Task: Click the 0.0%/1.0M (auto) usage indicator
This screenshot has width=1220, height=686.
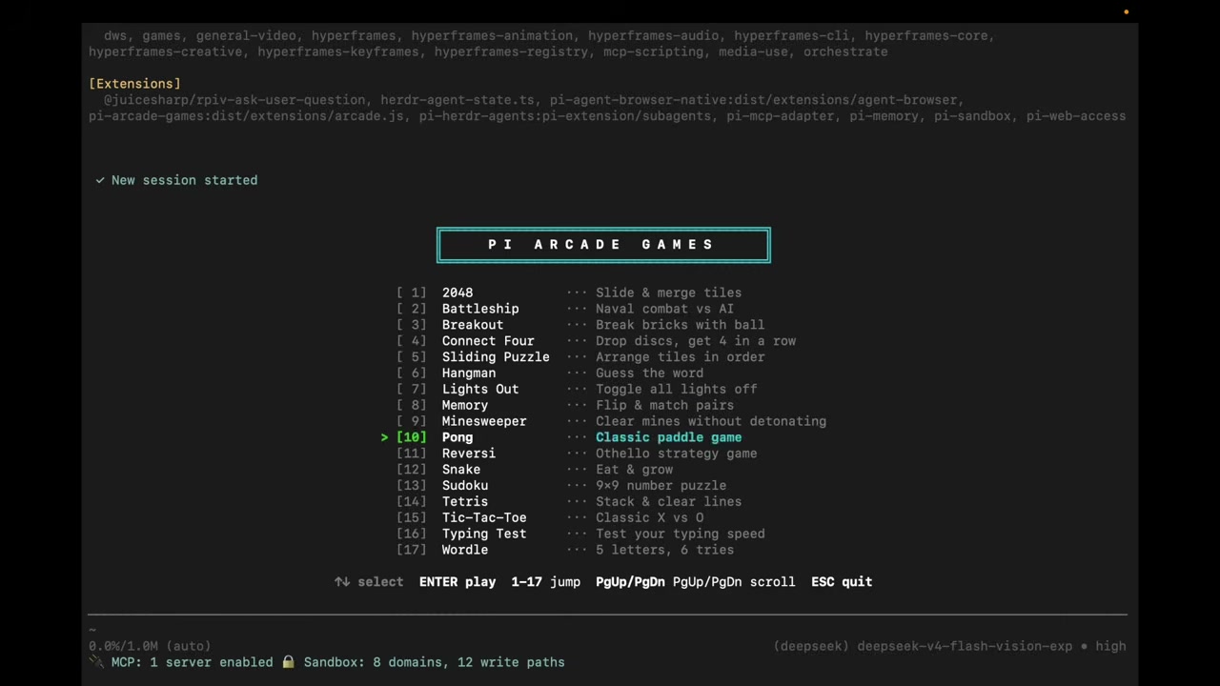Action: click(150, 646)
